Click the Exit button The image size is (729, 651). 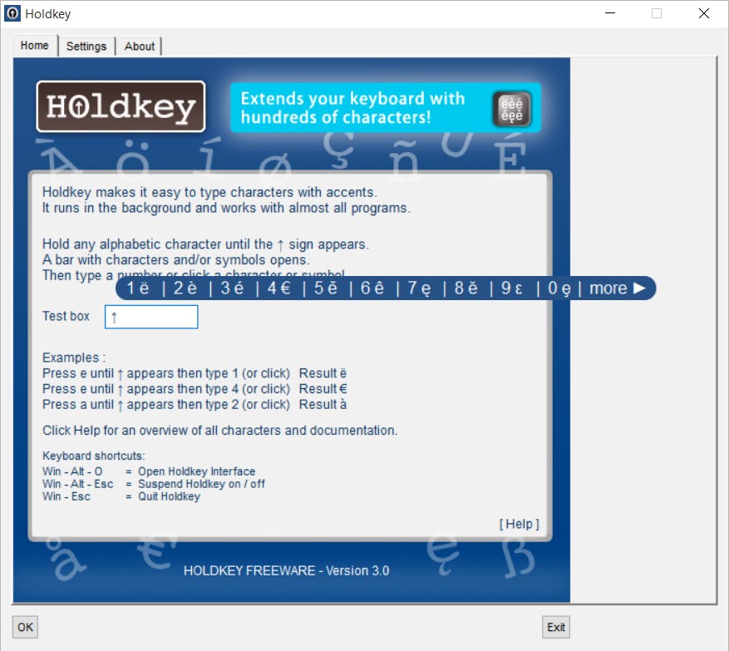coord(556,627)
